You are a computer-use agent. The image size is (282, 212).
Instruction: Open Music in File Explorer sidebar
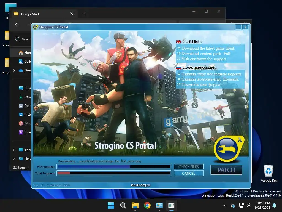click(25, 123)
